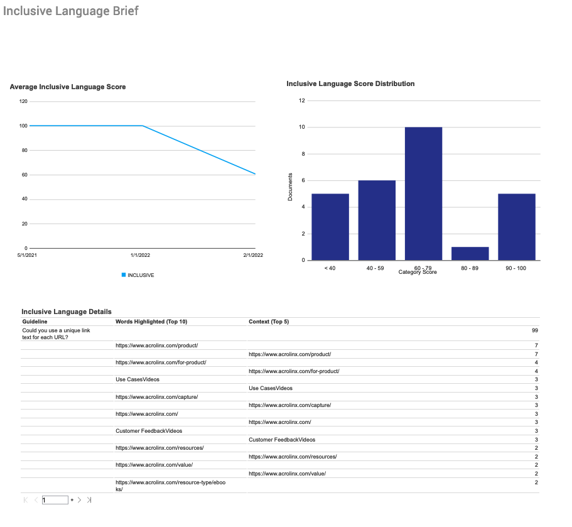The image size is (572, 527).
Task: Expand the Guideline column header
Action: (x=33, y=321)
